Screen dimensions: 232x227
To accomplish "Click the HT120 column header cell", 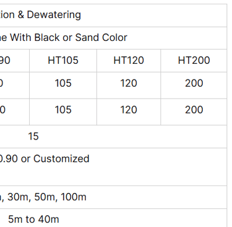I will [x=129, y=61].
